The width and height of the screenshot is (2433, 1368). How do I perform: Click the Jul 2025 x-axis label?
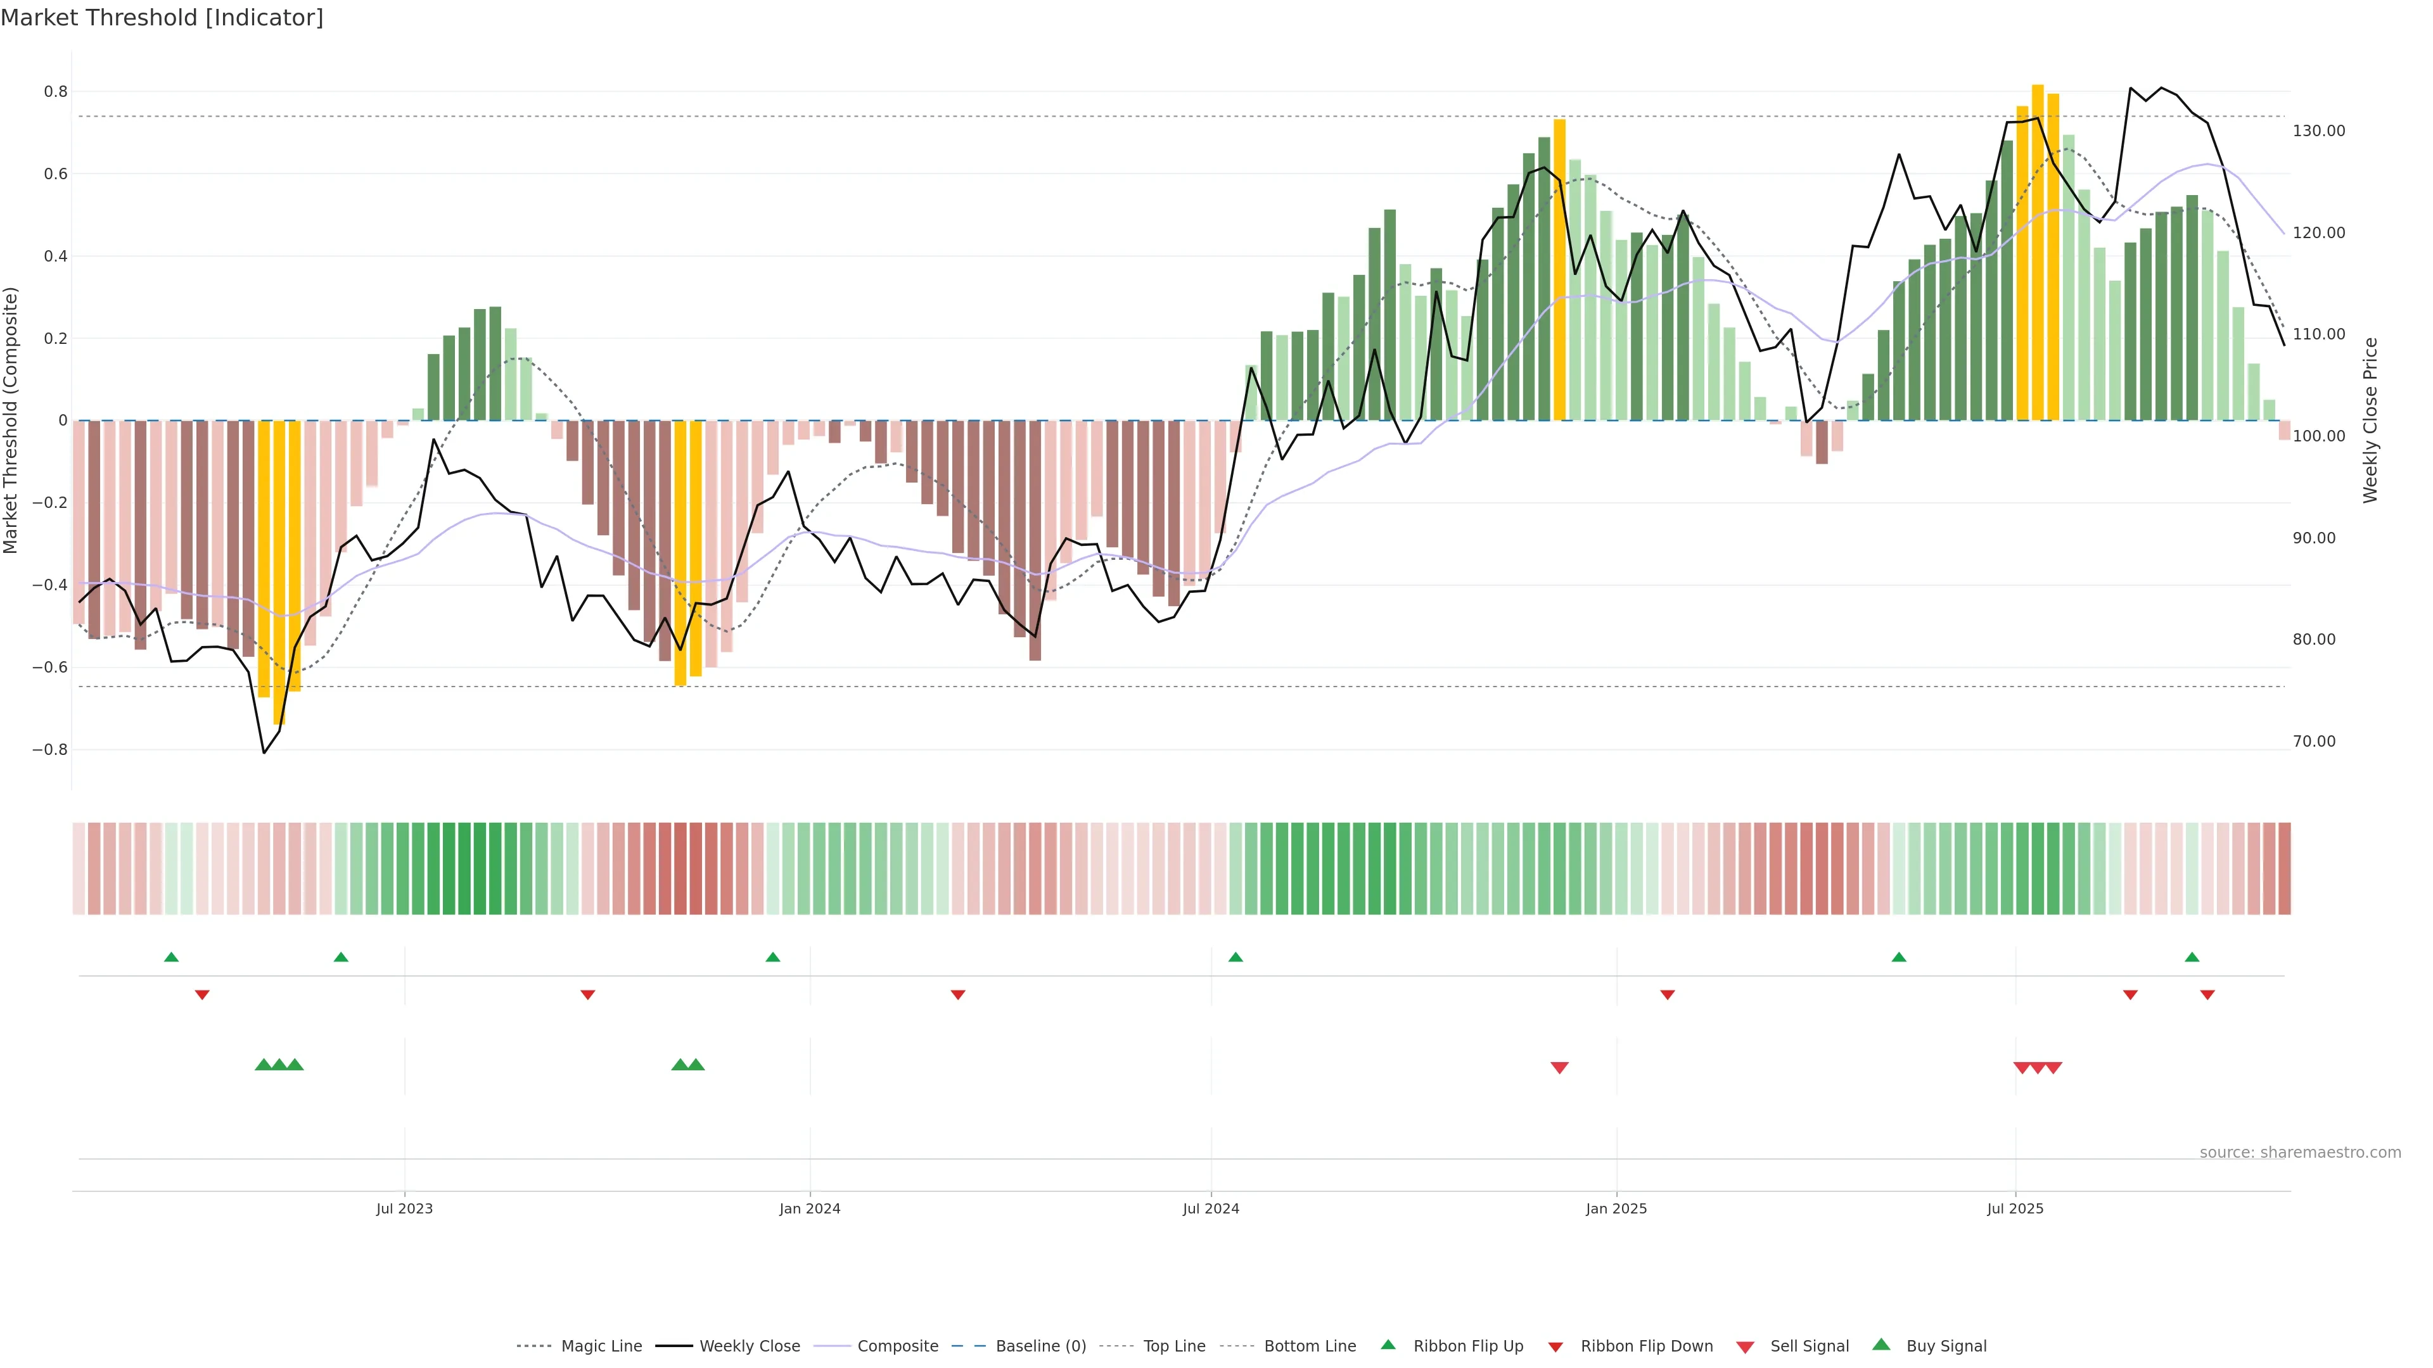point(2015,1208)
